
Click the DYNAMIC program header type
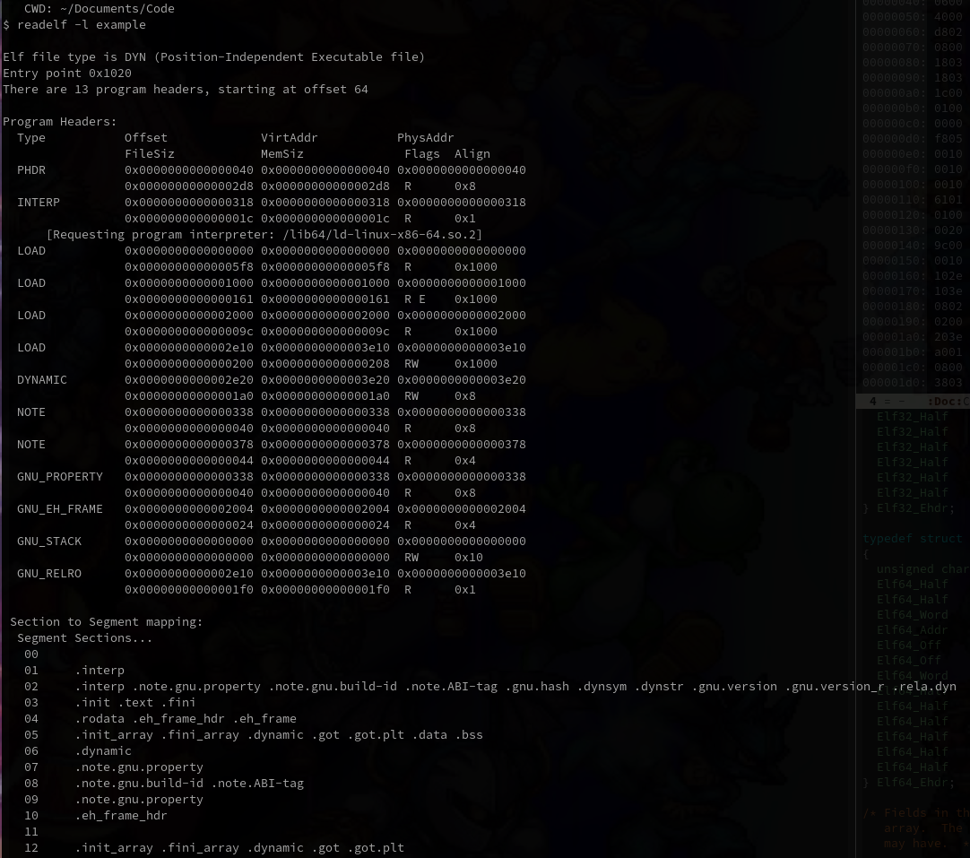(x=42, y=379)
